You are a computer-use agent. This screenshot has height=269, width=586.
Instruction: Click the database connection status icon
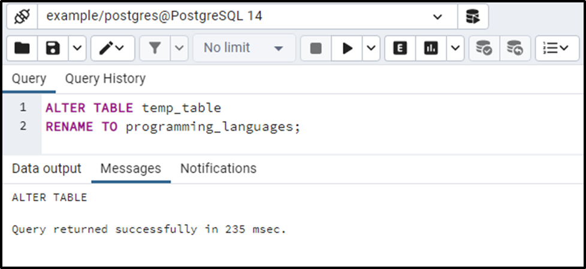[22, 17]
